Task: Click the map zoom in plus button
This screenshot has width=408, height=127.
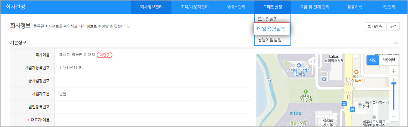Action: click(393, 71)
